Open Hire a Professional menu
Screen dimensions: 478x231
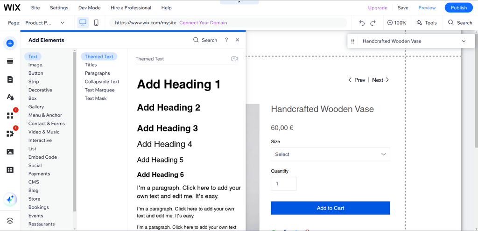point(131,7)
